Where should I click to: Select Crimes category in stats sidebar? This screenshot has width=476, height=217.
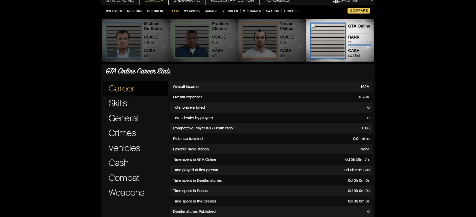[122, 133]
